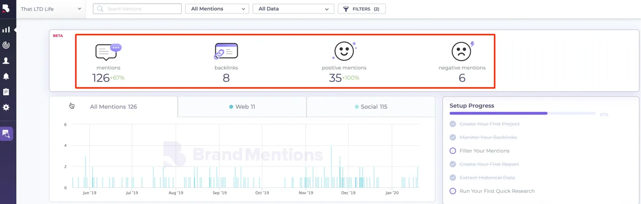Expand the That LTD Life project dropdown

click(51, 9)
